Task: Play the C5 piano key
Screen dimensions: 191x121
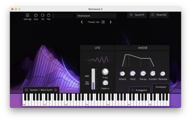Action: pos(129,104)
